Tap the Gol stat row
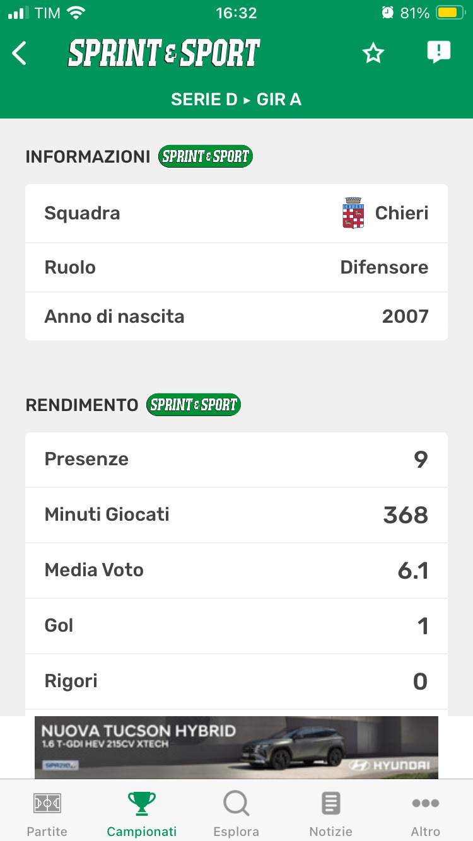Screen dimensions: 473x841 point(237,626)
